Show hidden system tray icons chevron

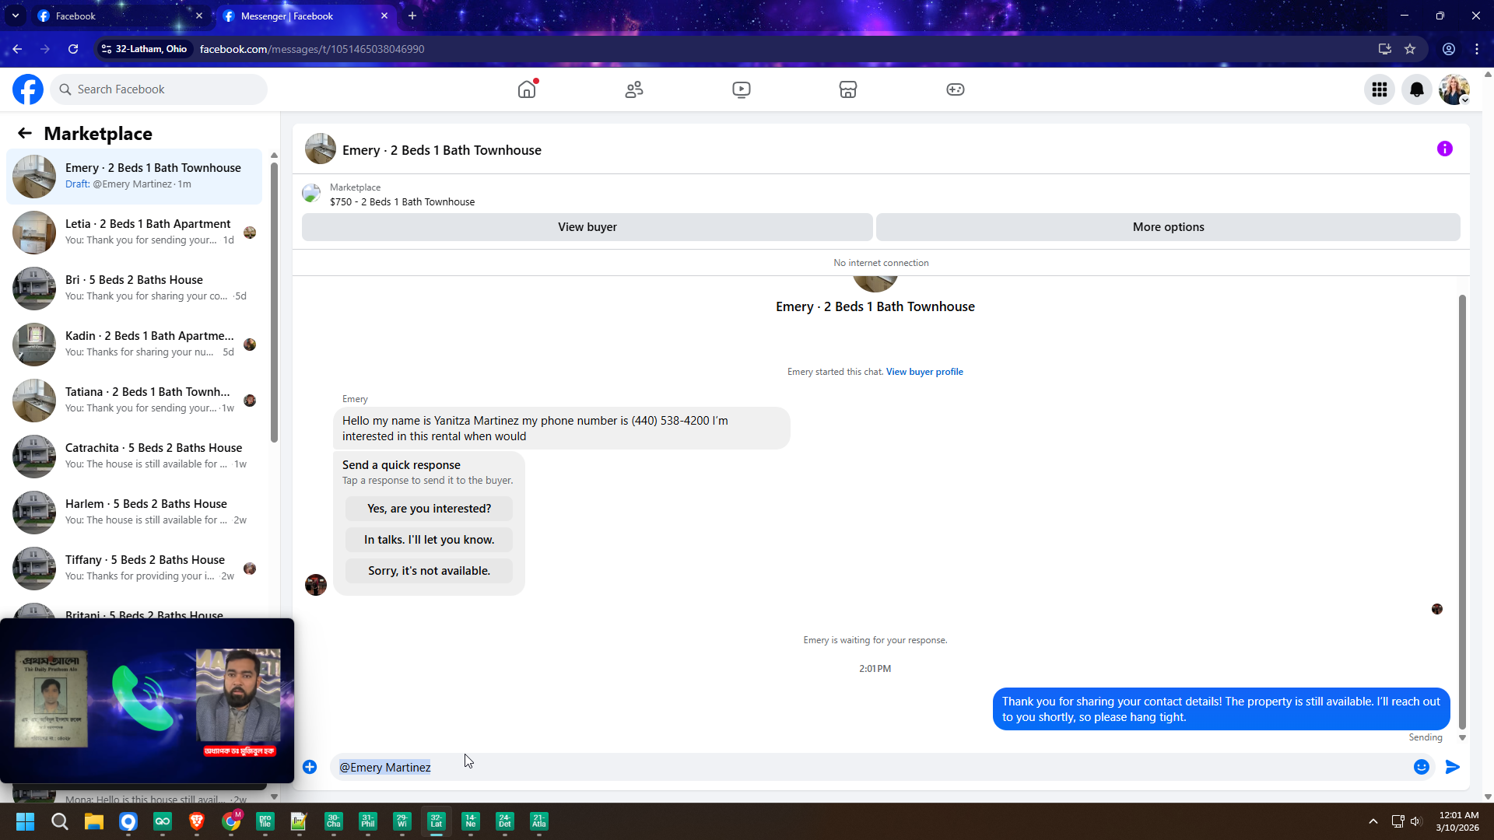1373,821
